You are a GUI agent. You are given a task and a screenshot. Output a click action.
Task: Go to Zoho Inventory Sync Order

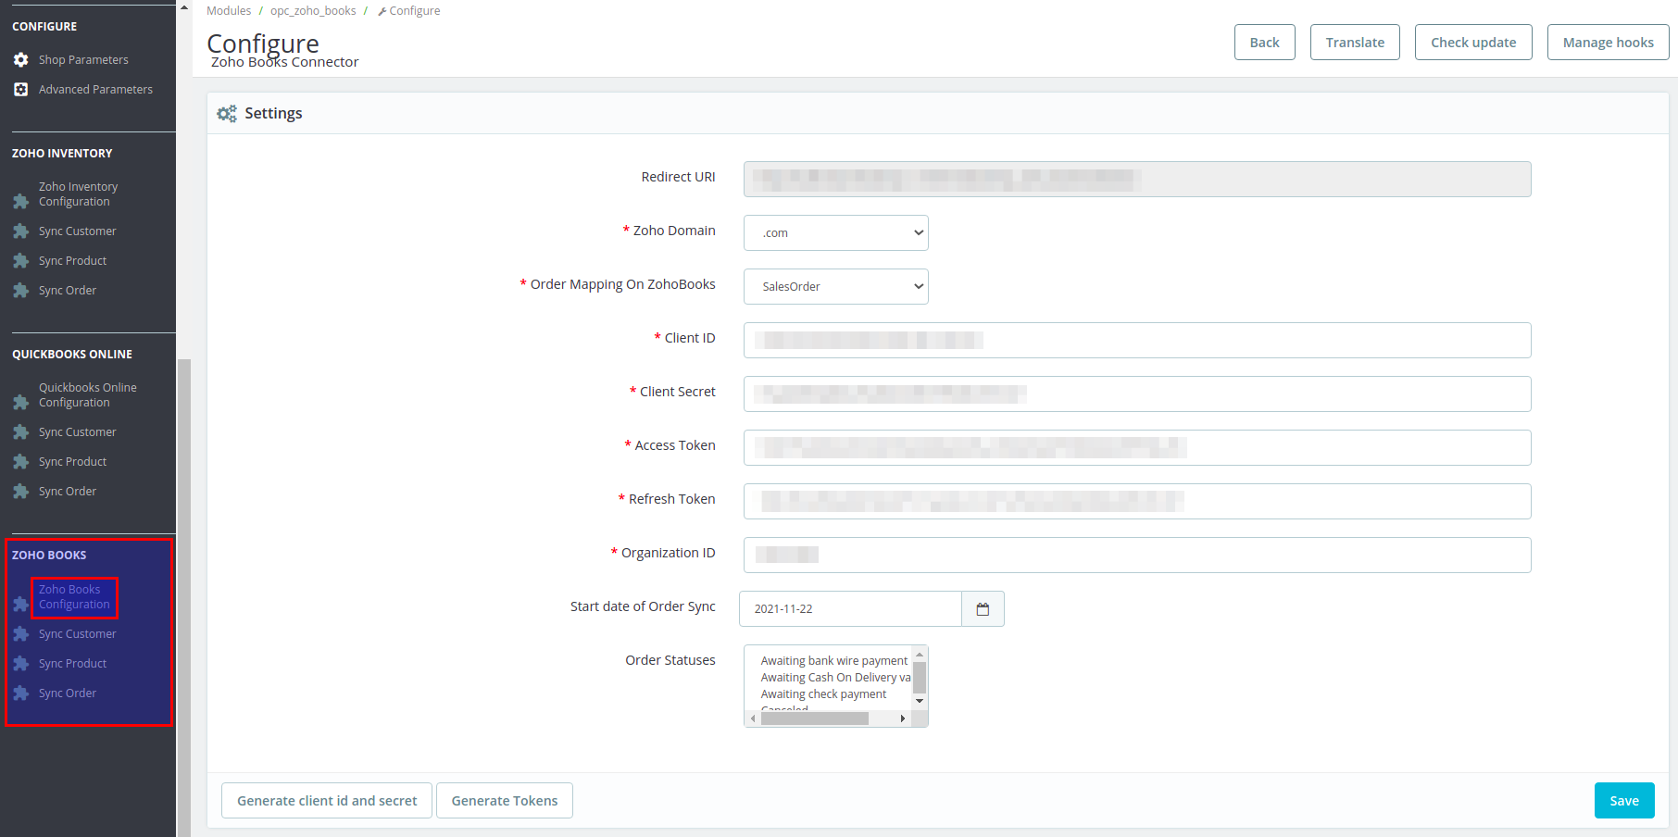(x=68, y=291)
